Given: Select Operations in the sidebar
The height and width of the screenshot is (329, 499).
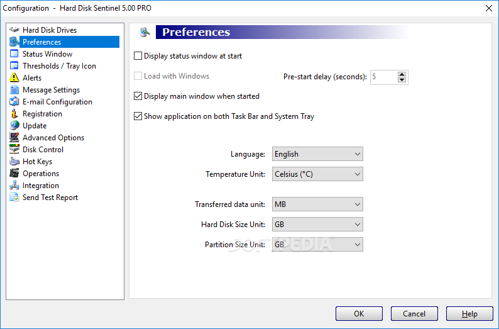Looking at the screenshot, I should click(41, 174).
